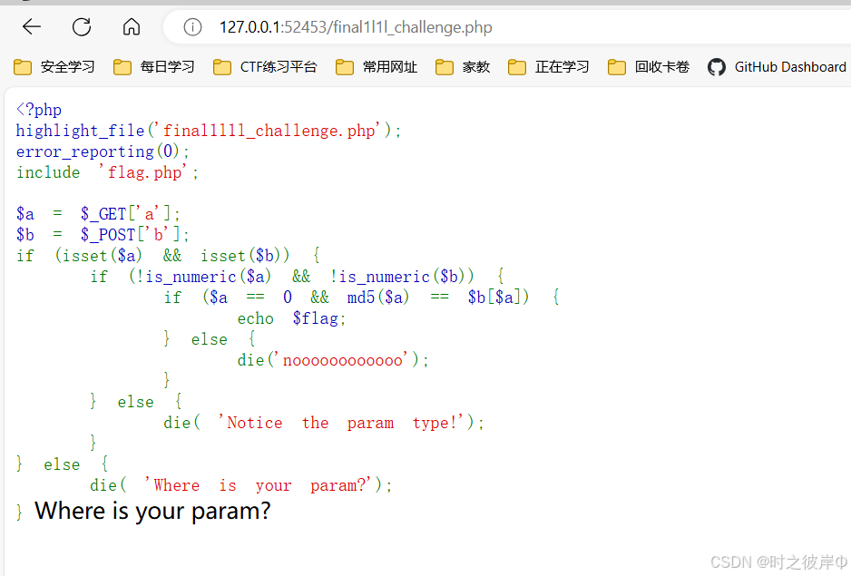Screen dimensions: 851x576
Task: Reload the current page
Action: point(82,26)
